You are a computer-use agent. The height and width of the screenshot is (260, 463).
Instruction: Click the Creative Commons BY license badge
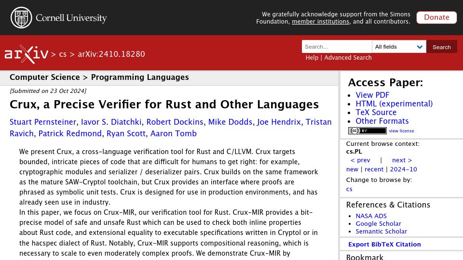tap(367, 130)
